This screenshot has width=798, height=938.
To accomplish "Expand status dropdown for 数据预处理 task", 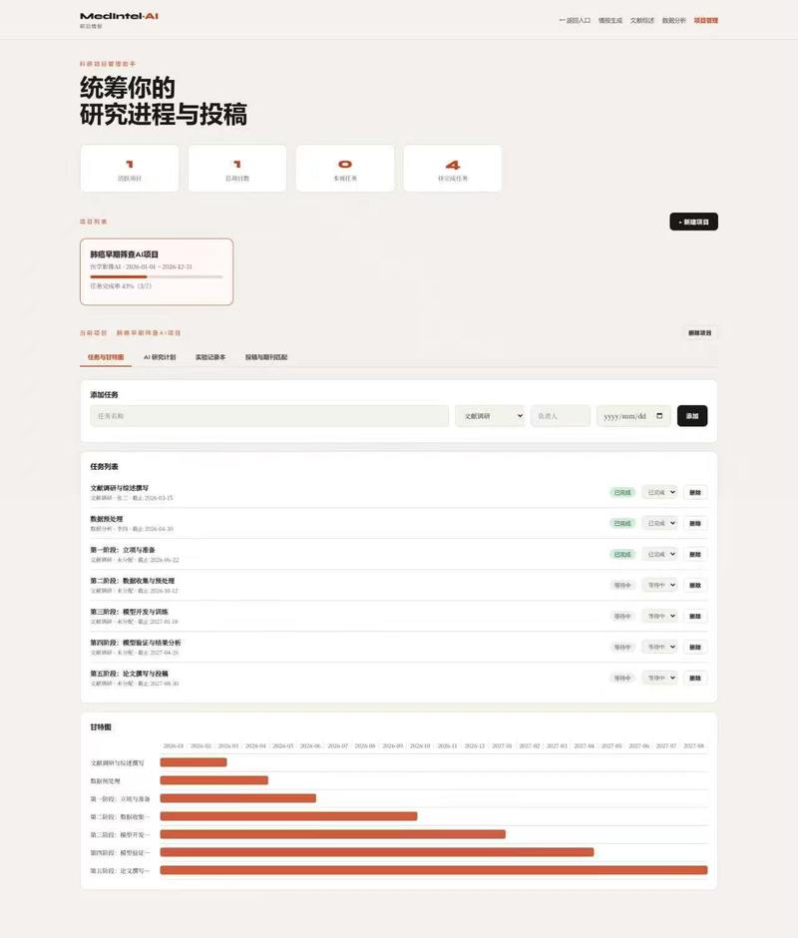I will [x=659, y=524].
